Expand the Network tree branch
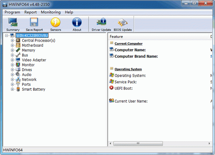This screenshot has height=155, width=215. pyautogui.click(x=13, y=80)
